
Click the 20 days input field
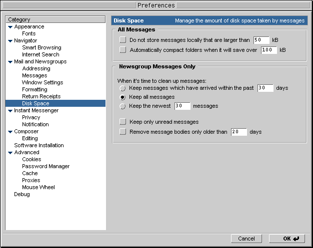pos(239,132)
